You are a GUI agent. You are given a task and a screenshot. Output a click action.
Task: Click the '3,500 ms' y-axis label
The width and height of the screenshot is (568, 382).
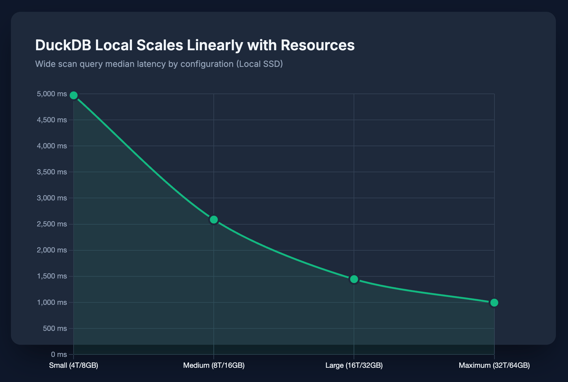point(52,172)
